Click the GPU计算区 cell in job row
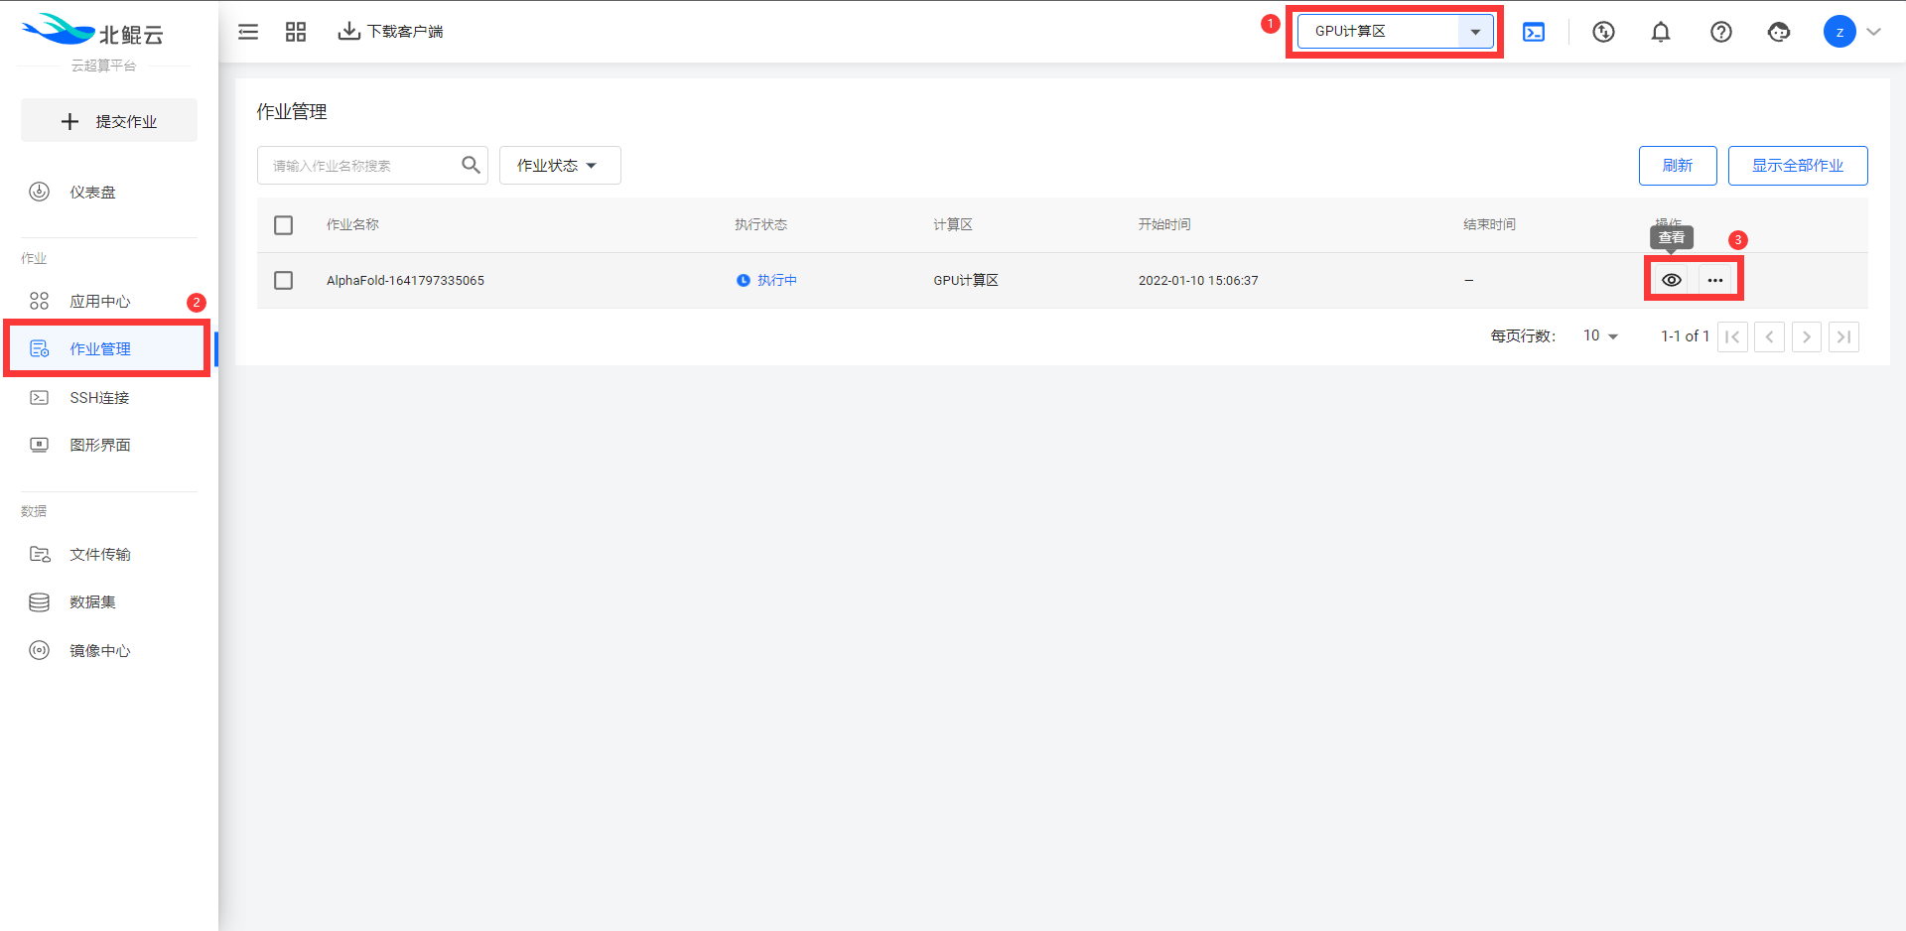 point(966,281)
